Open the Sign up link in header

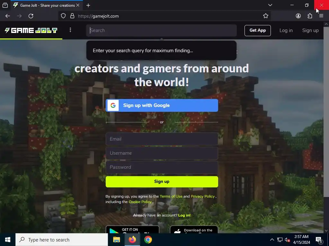tap(310, 30)
